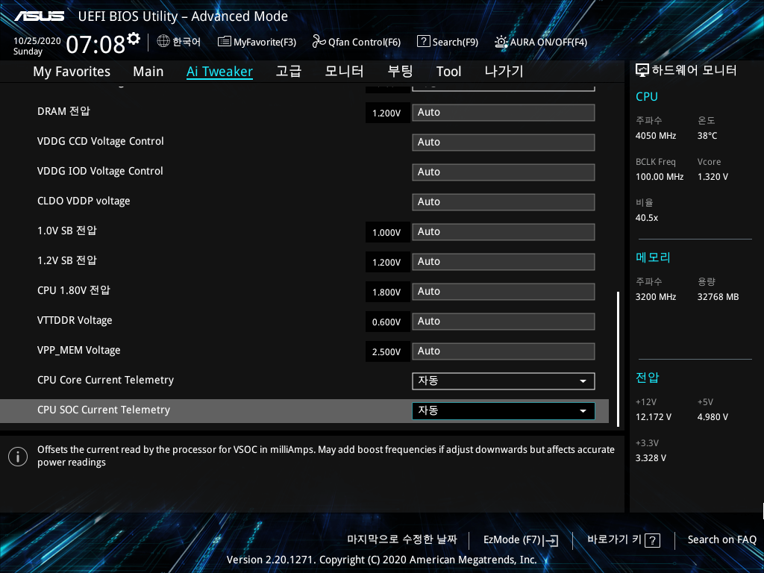Image resolution: width=764 pixels, height=573 pixels.
Task: Select the DRAM 전압 label
Action: pos(63,111)
